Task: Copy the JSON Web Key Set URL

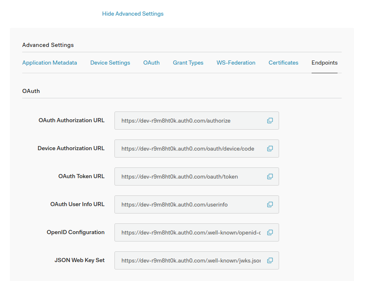Action: click(270, 260)
